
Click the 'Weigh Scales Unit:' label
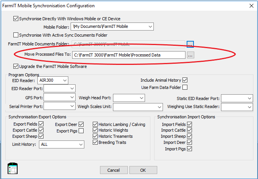[x=94, y=106]
